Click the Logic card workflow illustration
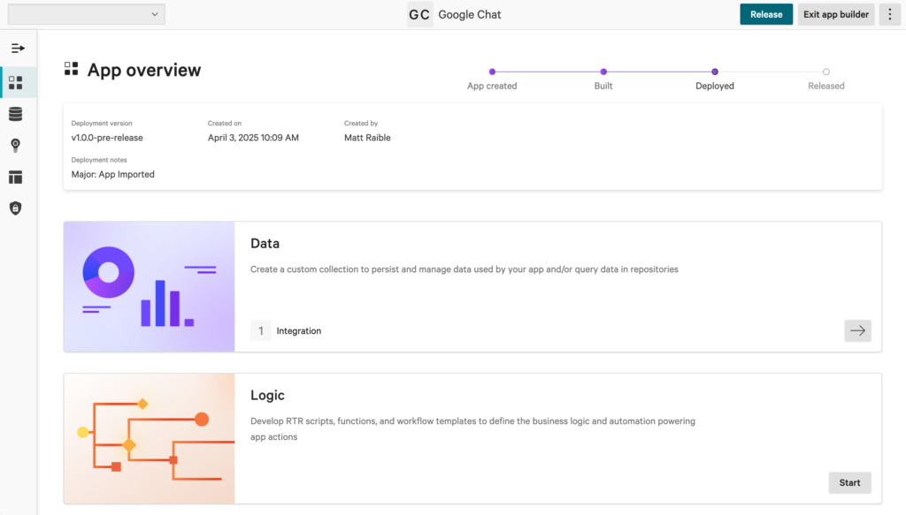The height and width of the screenshot is (515, 906). [x=149, y=438]
